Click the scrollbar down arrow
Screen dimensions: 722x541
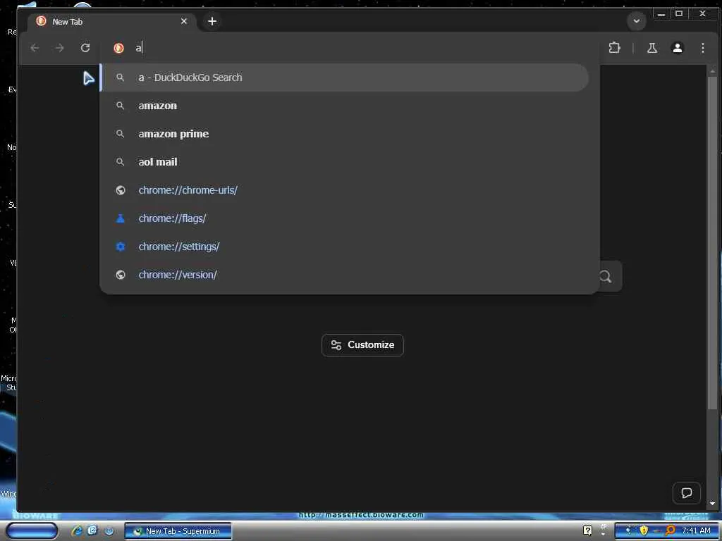(712, 504)
